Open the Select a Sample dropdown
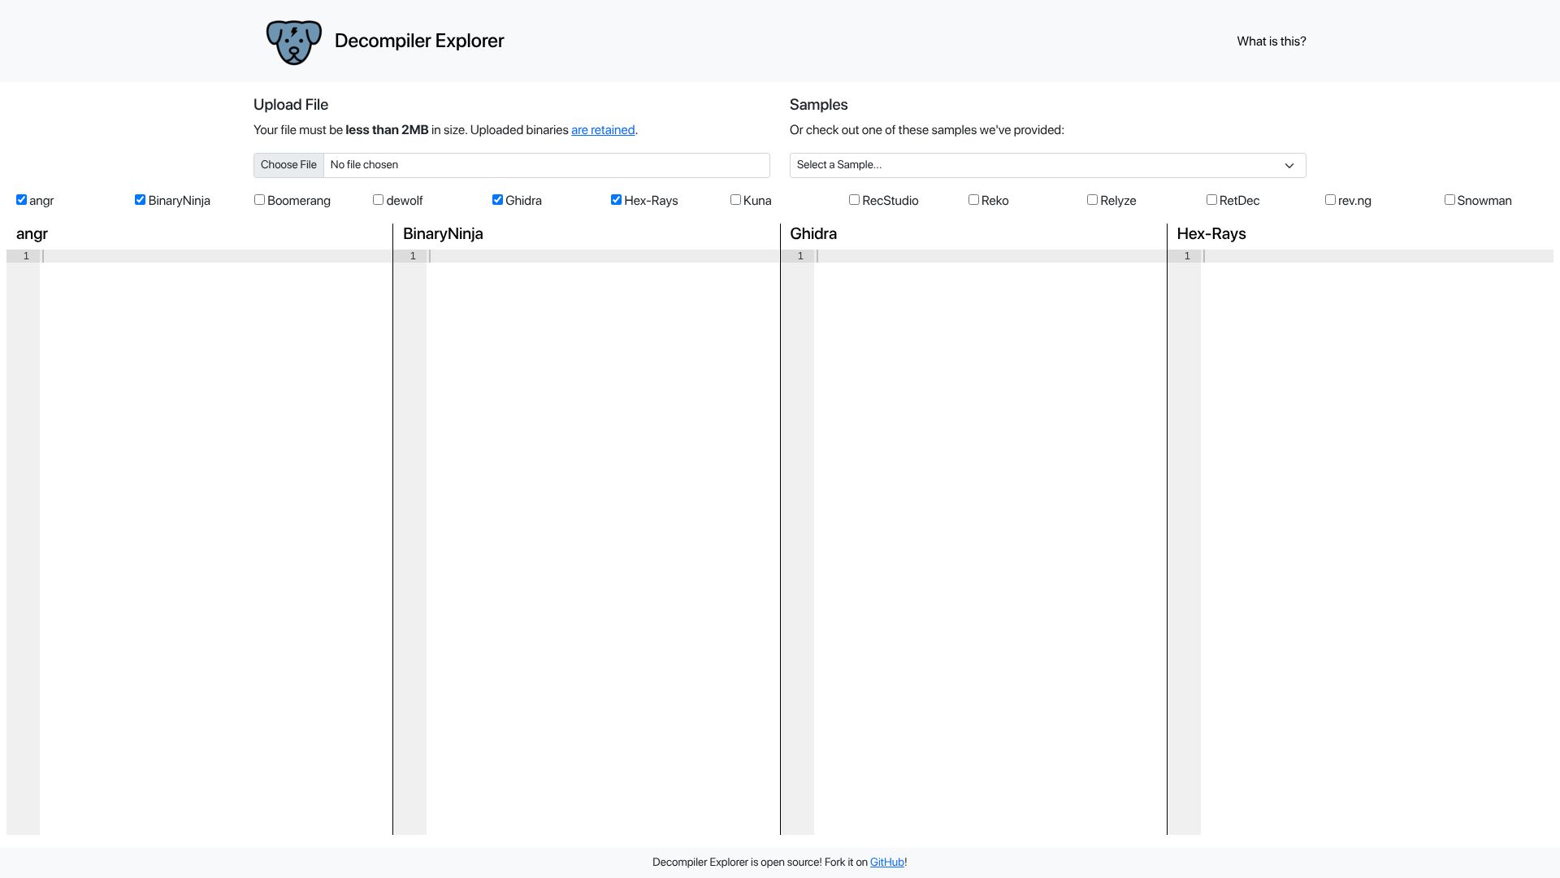 coord(1047,165)
